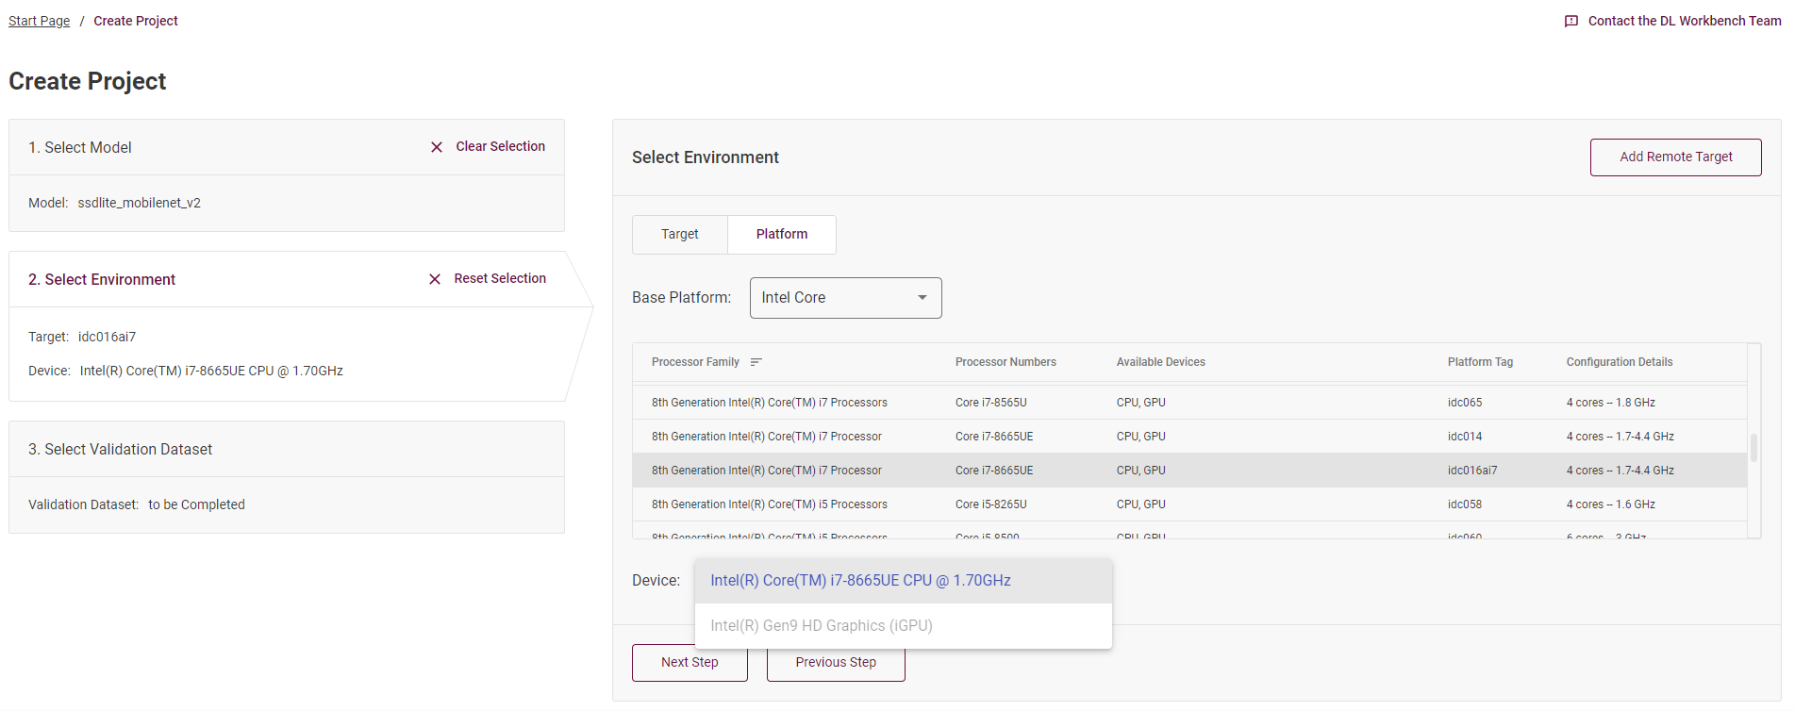Click the Processor Family column header
The image size is (1795, 711).
click(x=695, y=362)
